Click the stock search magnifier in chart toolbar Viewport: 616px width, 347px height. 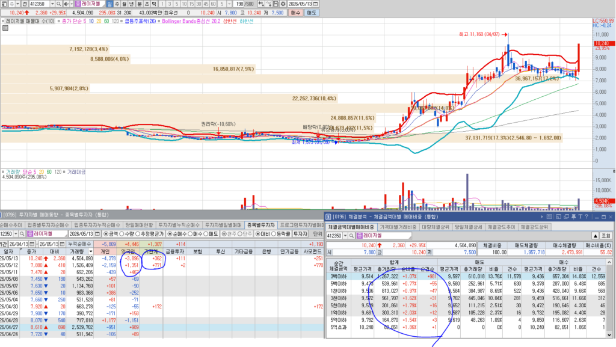58,4
